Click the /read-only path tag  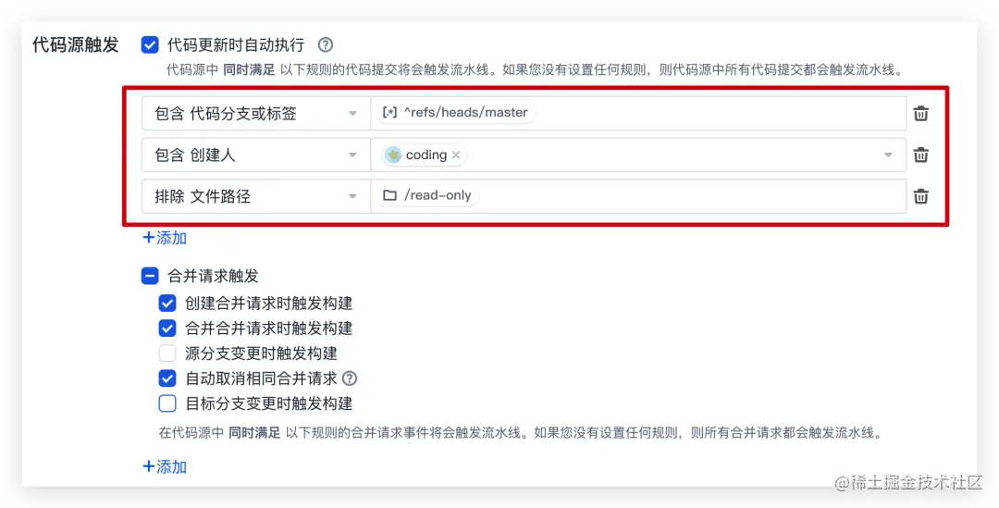coord(427,195)
